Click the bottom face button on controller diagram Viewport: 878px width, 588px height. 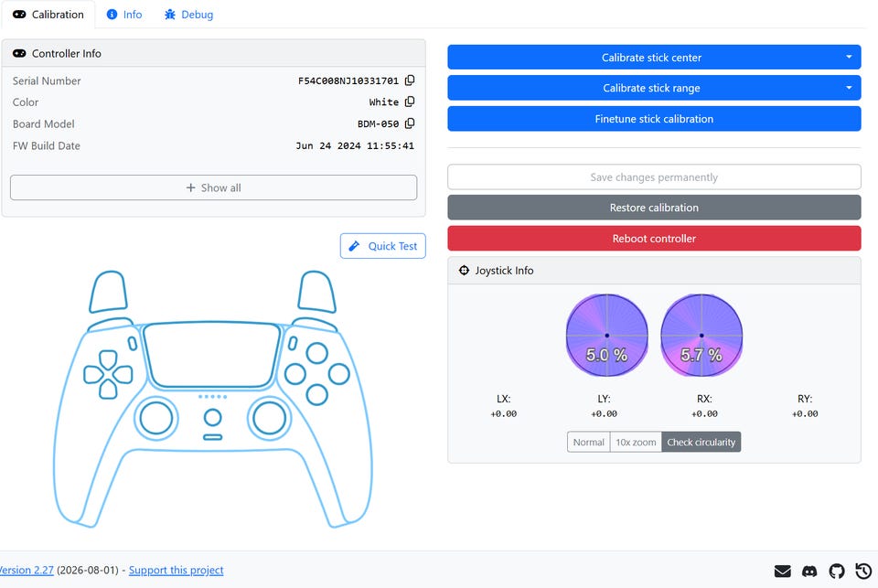(317, 395)
